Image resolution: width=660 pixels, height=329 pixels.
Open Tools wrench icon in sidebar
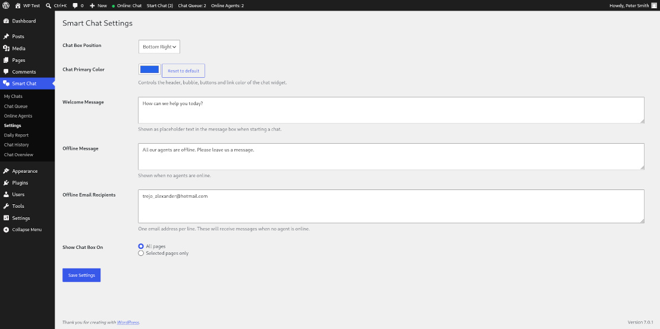pyautogui.click(x=6, y=206)
